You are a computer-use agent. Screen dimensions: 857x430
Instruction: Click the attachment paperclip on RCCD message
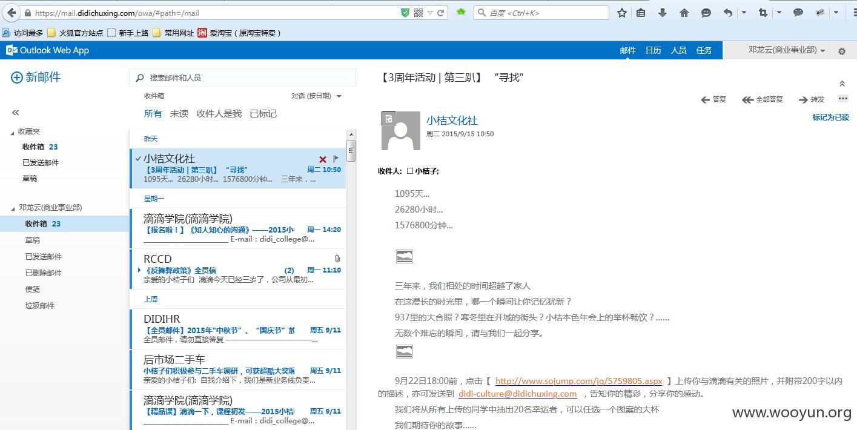(337, 259)
